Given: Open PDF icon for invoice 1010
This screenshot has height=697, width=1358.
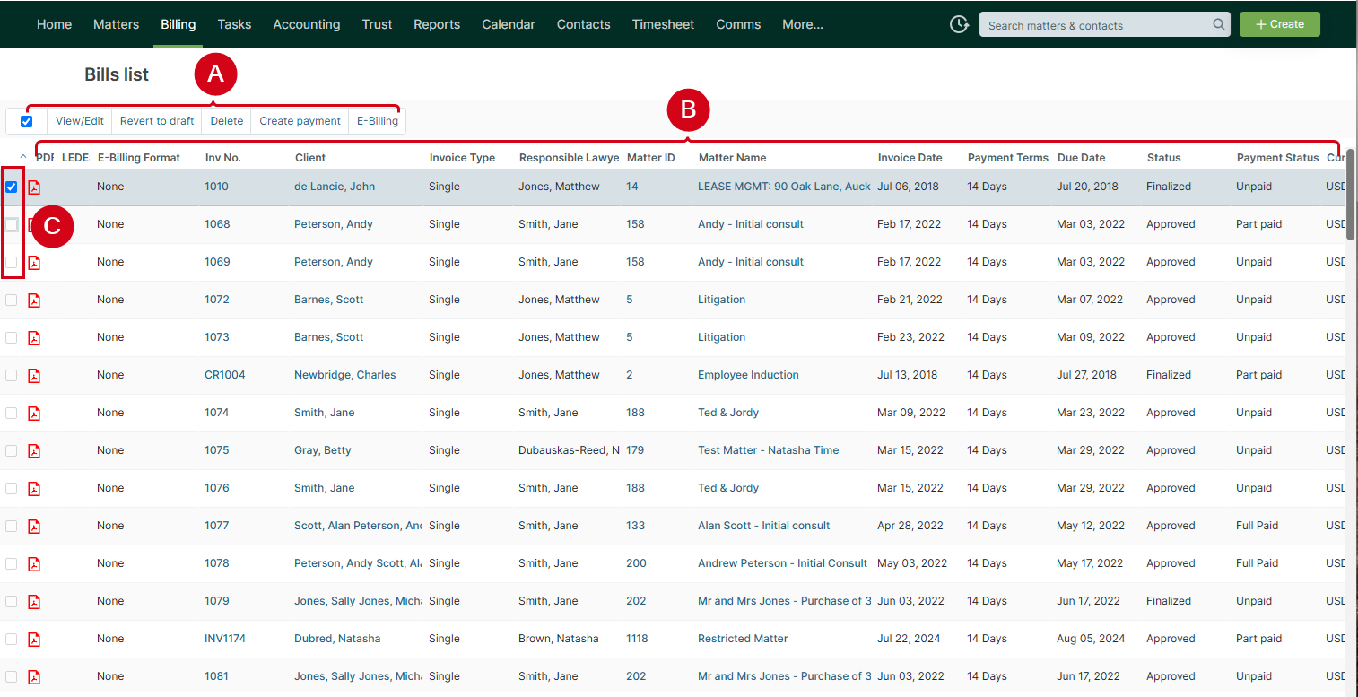Looking at the screenshot, I should pyautogui.click(x=34, y=187).
